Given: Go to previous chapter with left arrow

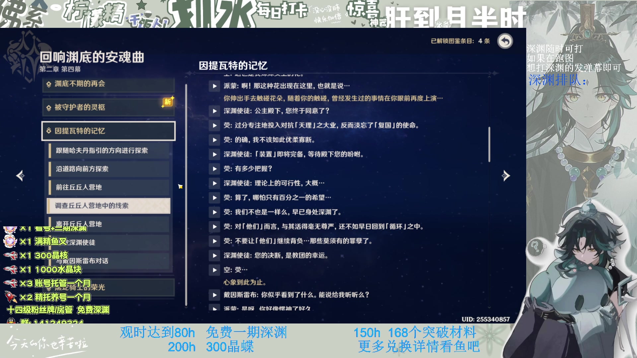Looking at the screenshot, I should pyautogui.click(x=20, y=176).
